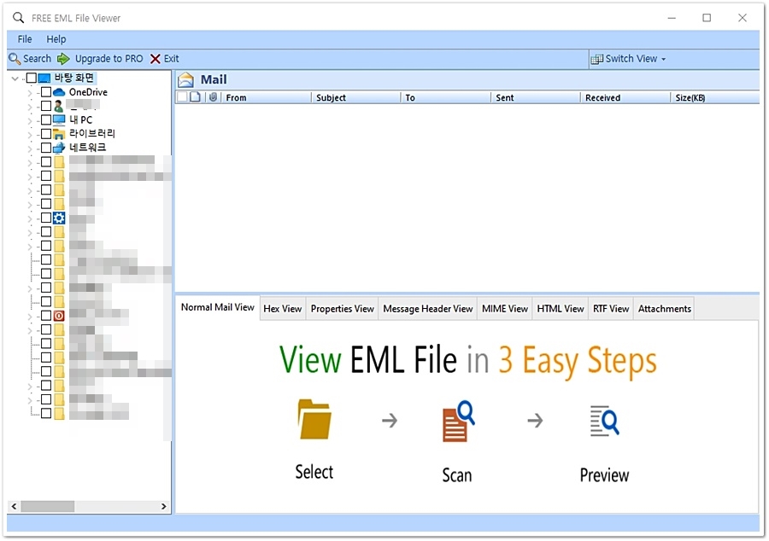The image size is (769, 541).
Task: Switch to the MIME View tab
Action: [505, 309]
